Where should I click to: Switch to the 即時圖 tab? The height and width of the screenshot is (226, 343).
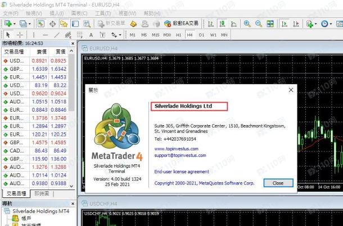click(42, 193)
